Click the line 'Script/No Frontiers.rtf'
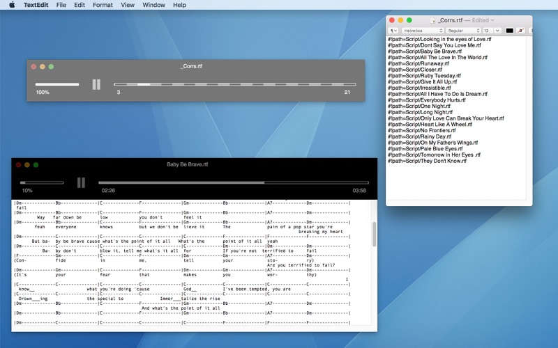The image size is (558, 348). (421, 130)
